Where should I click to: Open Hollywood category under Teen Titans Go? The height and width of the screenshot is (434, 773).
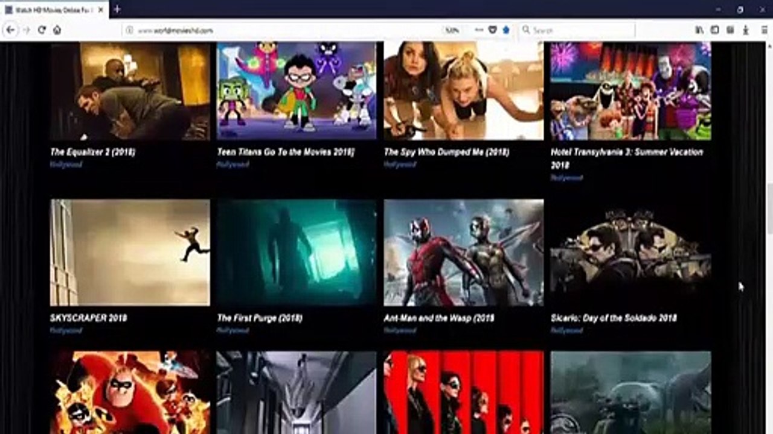pyautogui.click(x=233, y=165)
